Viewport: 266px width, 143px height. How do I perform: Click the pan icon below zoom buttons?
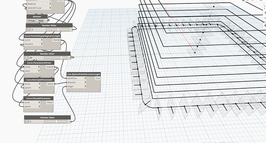pos(265,25)
